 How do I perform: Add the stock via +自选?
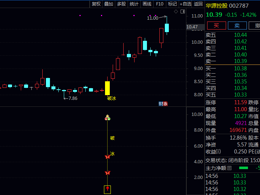coord(186,4)
